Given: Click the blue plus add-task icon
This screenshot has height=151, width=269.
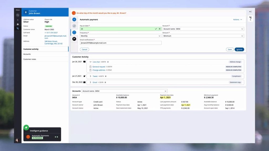Looking at the screenshot, I should (x=74, y=20).
